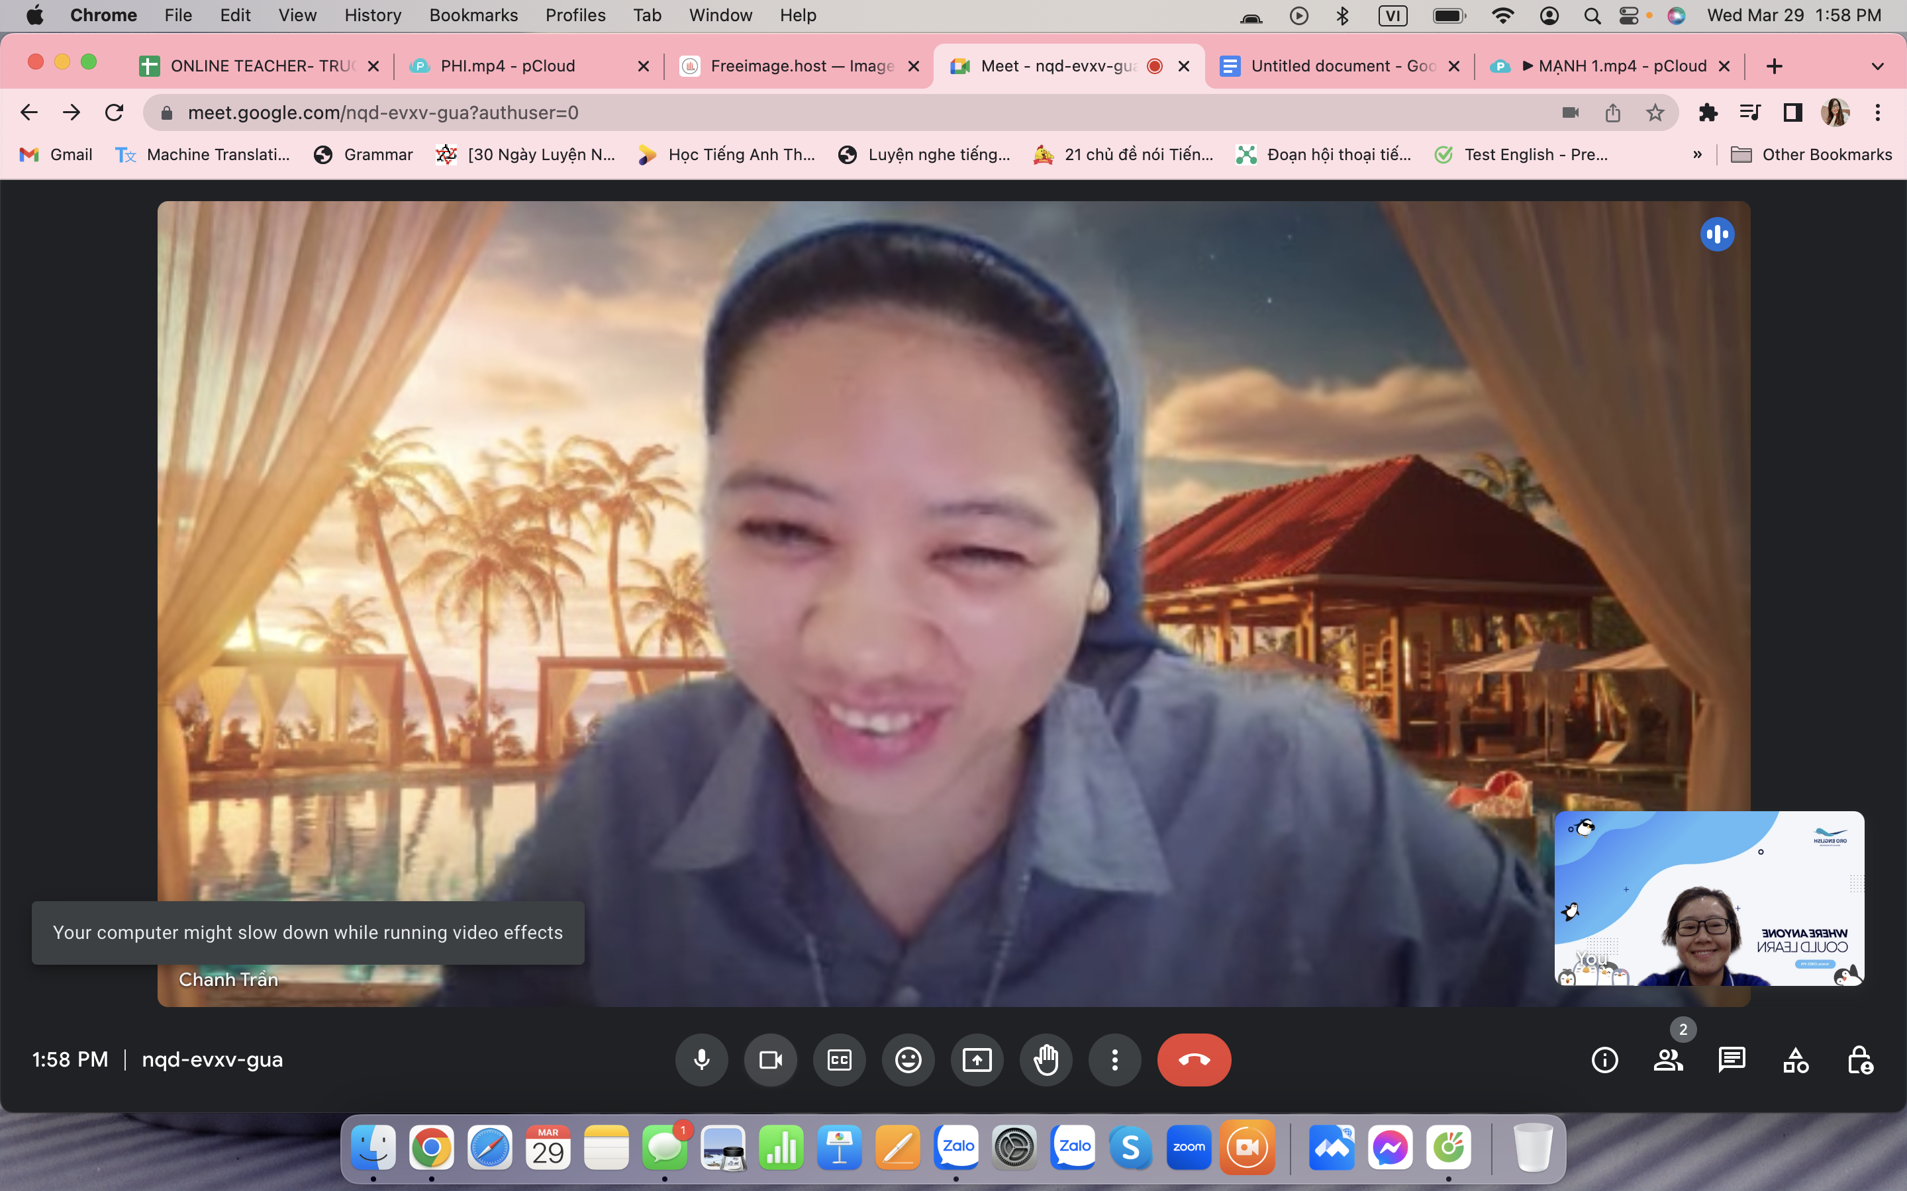Open the Activities panel icon
Viewport: 1907px width, 1191px height.
(1796, 1059)
